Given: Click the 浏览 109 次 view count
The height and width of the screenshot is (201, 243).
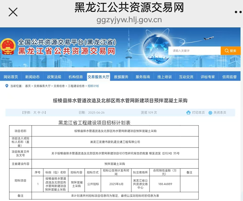Looking at the screenshot, I should (x=149, y=113).
